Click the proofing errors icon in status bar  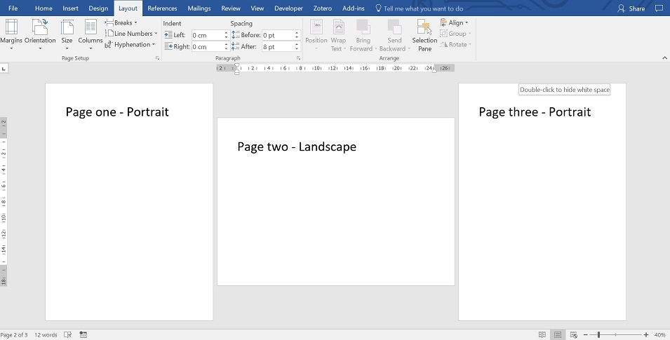pyautogui.click(x=67, y=335)
